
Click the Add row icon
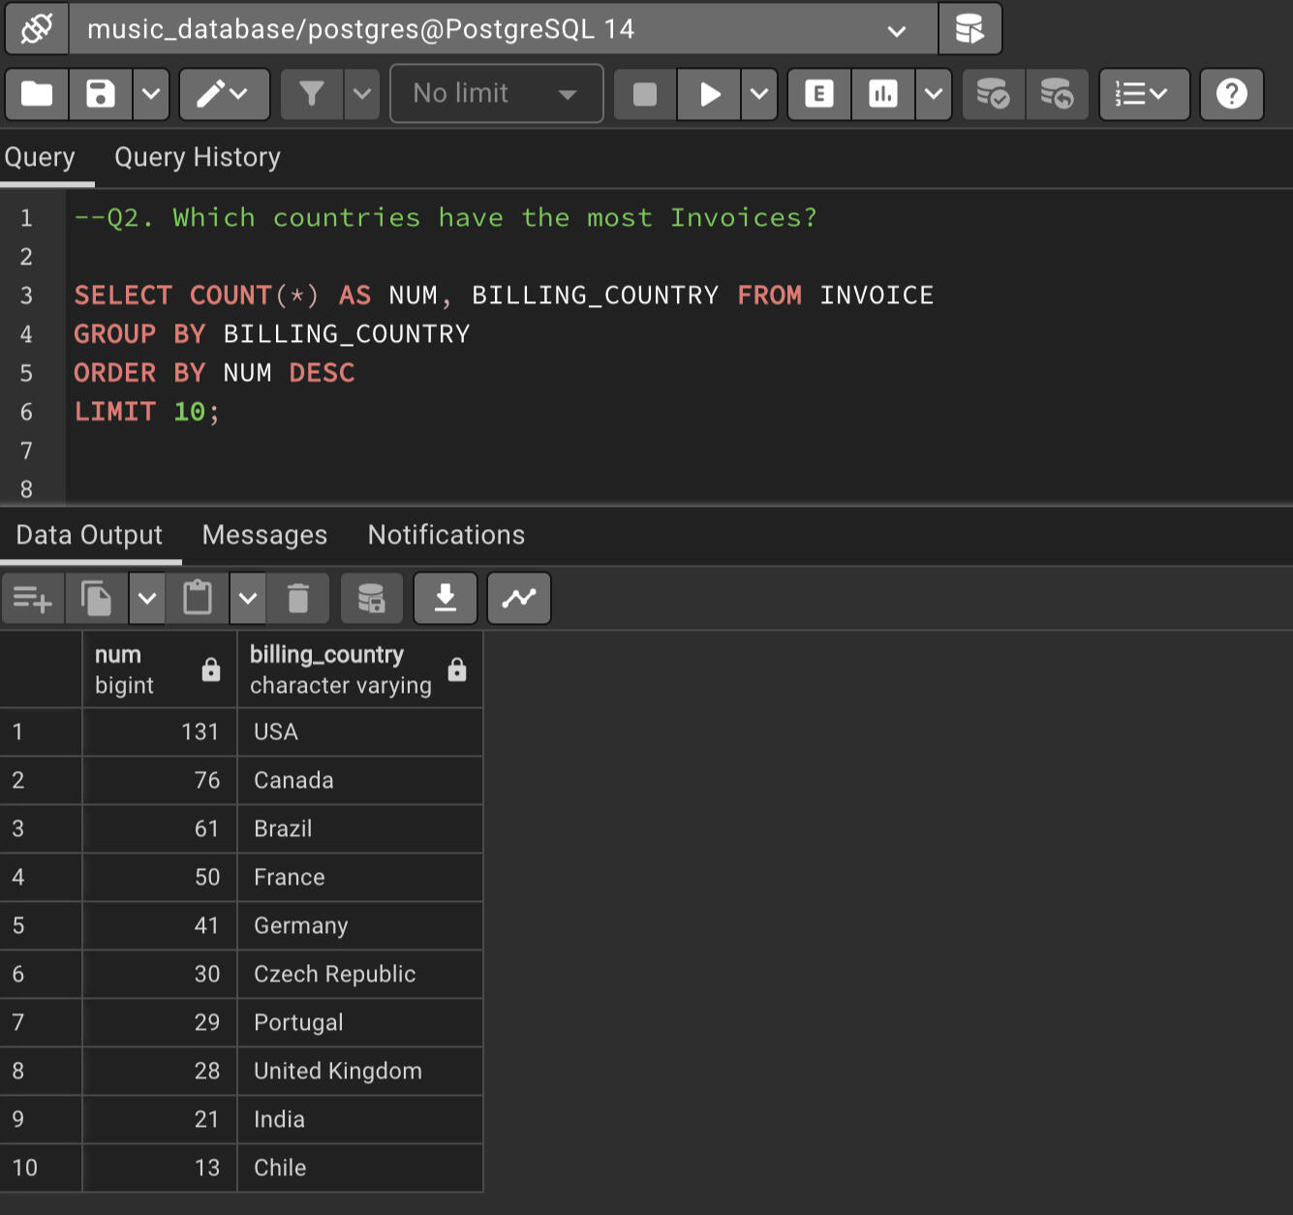tap(33, 598)
